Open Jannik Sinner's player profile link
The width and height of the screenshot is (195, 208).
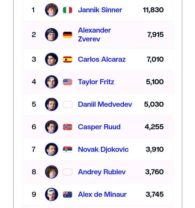coord(100,10)
